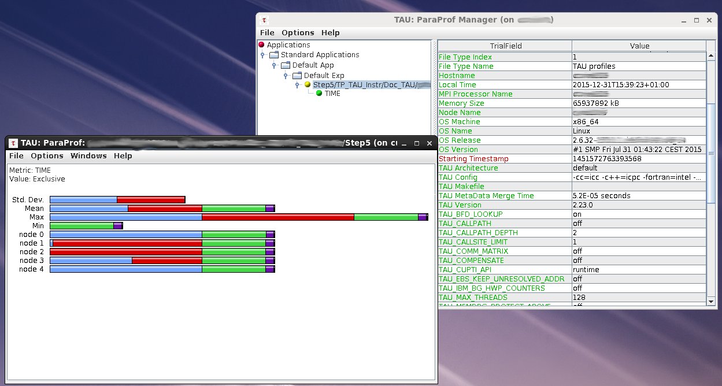The width and height of the screenshot is (722, 386).
Task: Click the red segment of the node 3 bar
Action: click(x=167, y=261)
